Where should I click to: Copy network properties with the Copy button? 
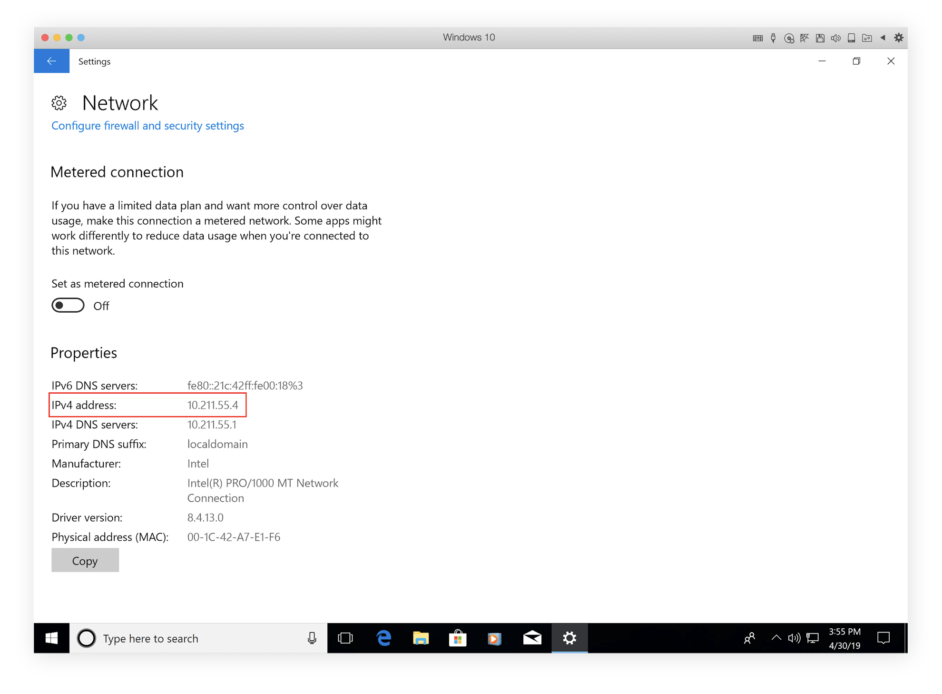pos(85,560)
